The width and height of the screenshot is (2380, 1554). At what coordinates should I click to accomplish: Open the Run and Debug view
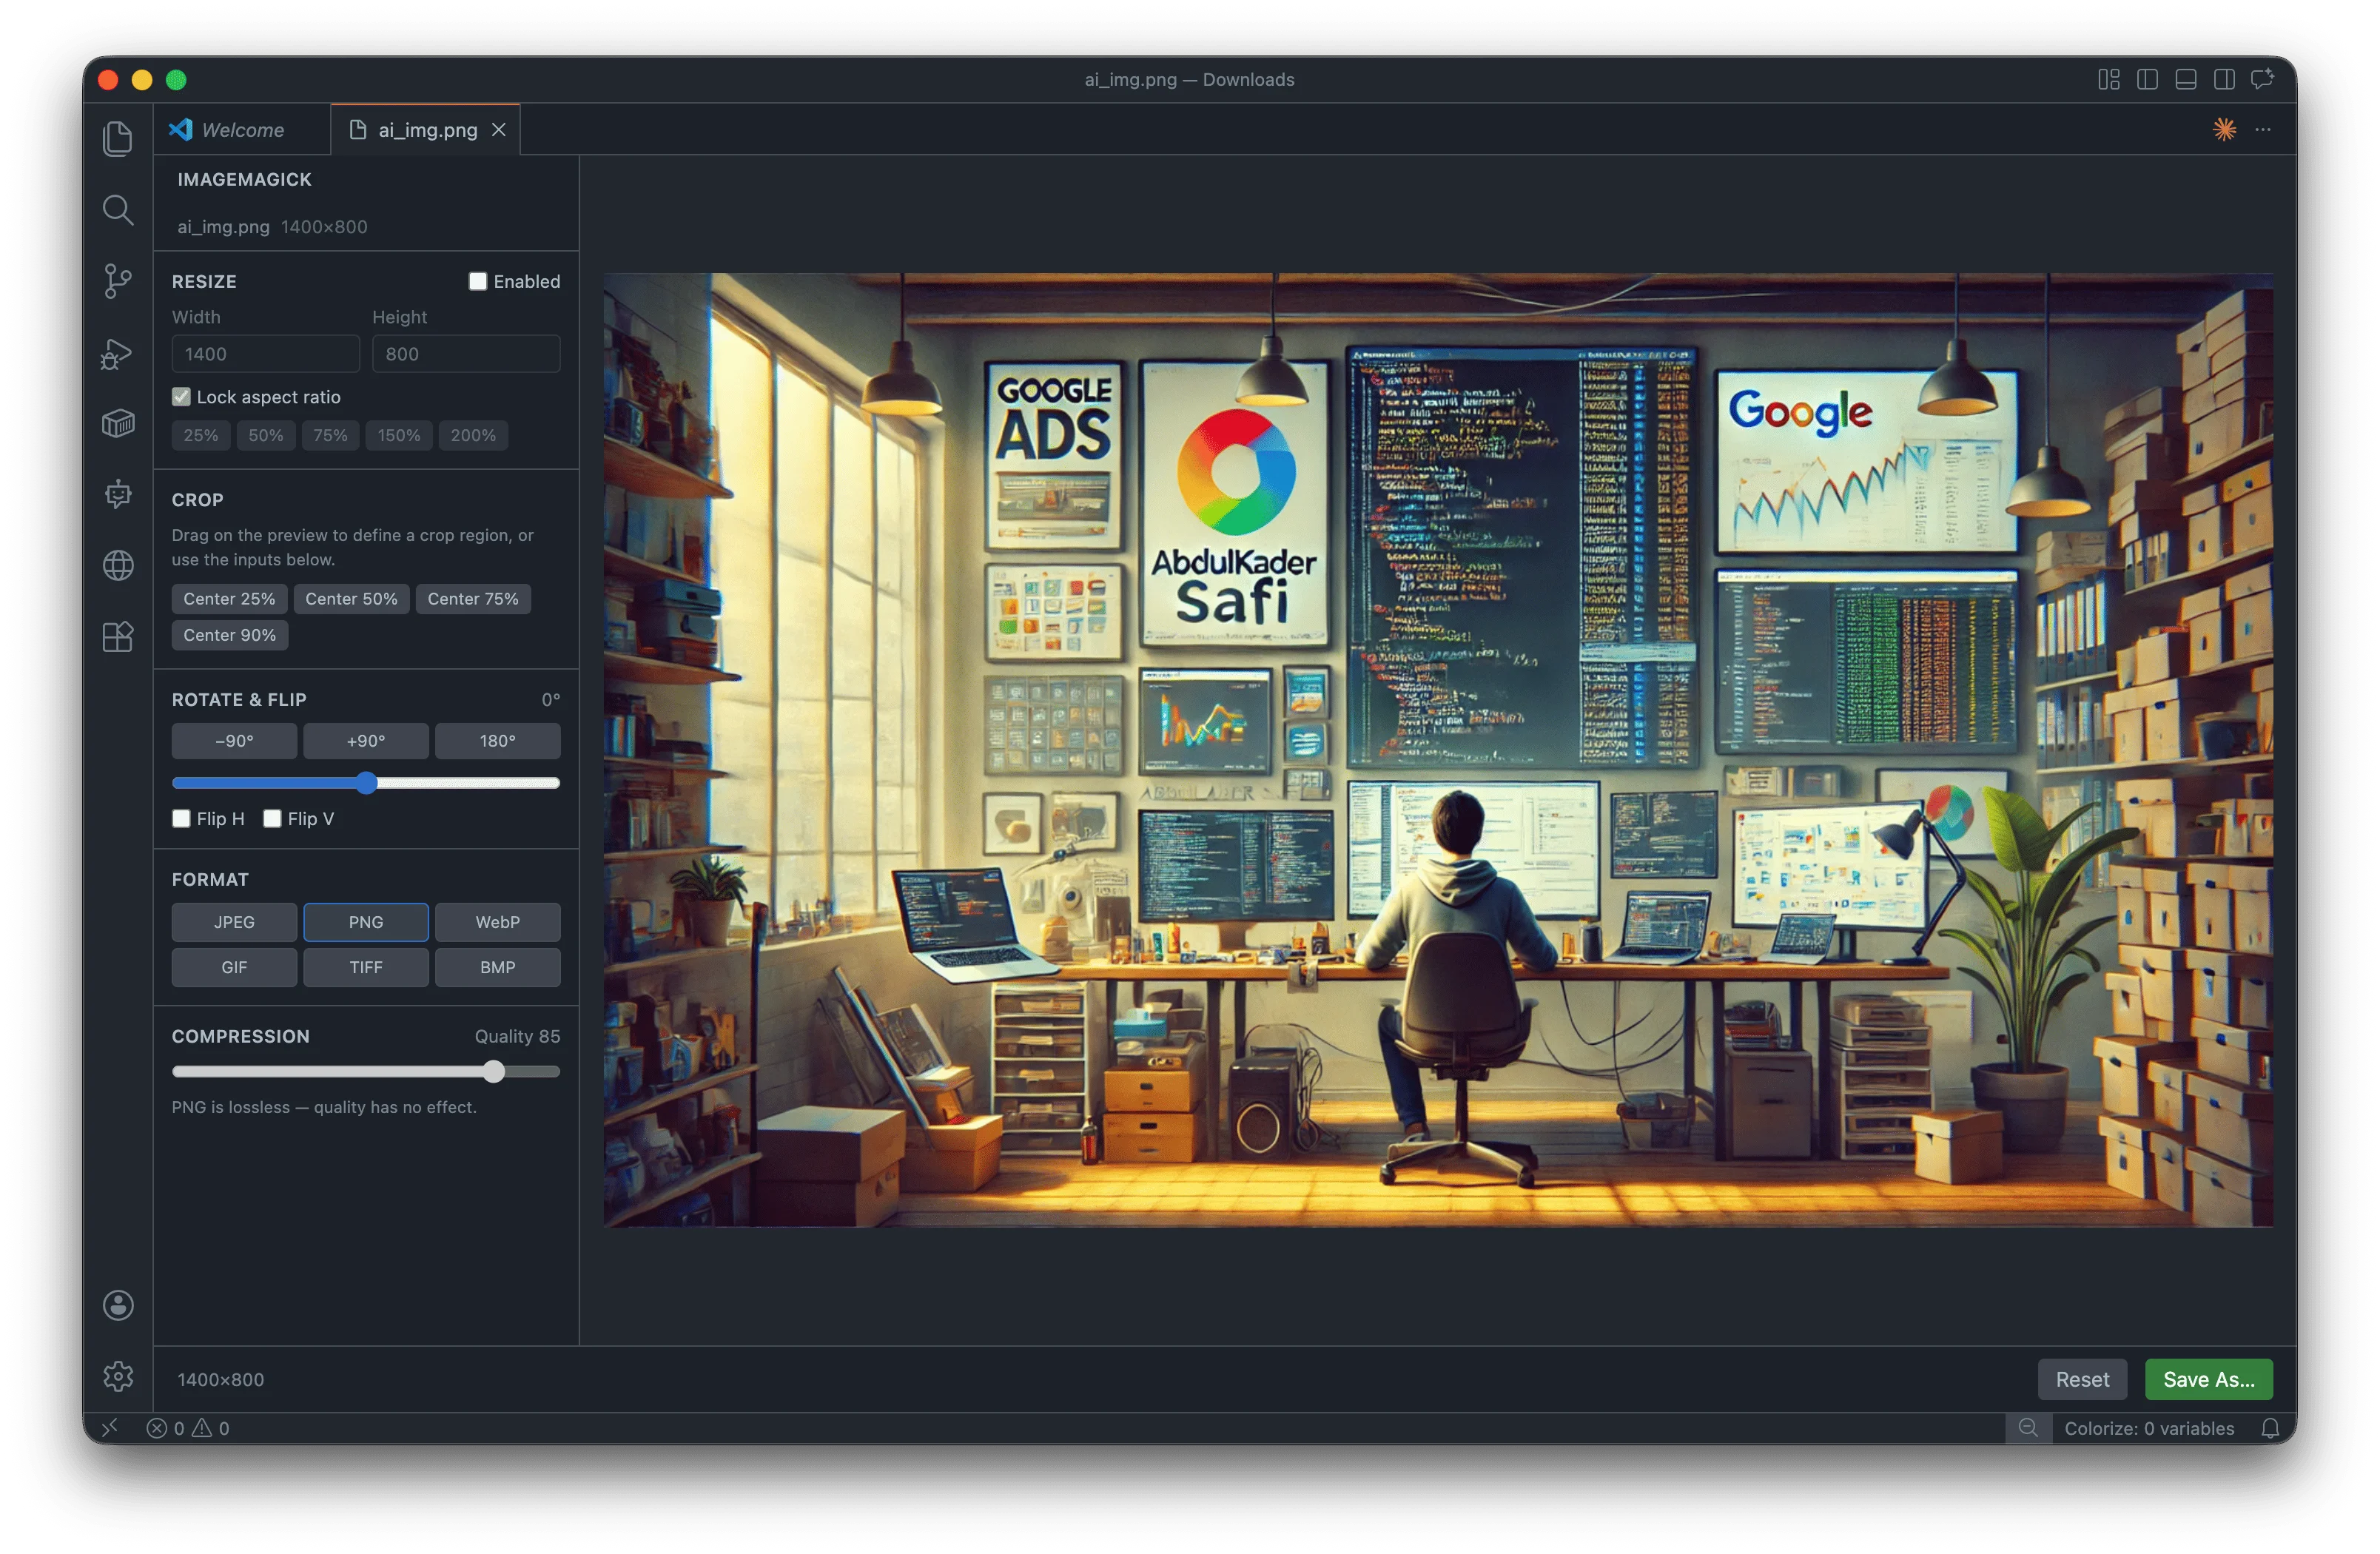(118, 354)
